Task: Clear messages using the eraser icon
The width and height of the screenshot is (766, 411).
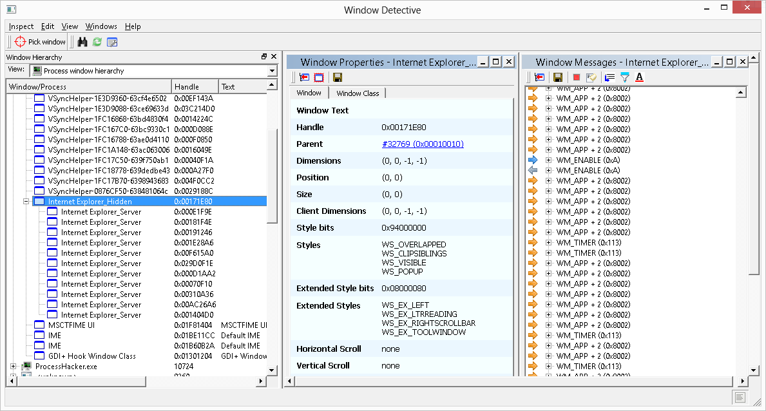Action: tap(591, 77)
